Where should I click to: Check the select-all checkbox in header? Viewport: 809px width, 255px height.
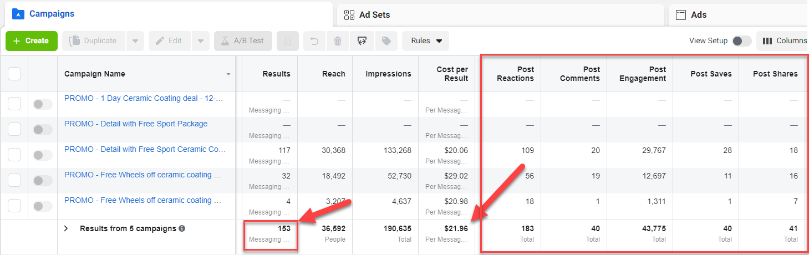coord(14,74)
